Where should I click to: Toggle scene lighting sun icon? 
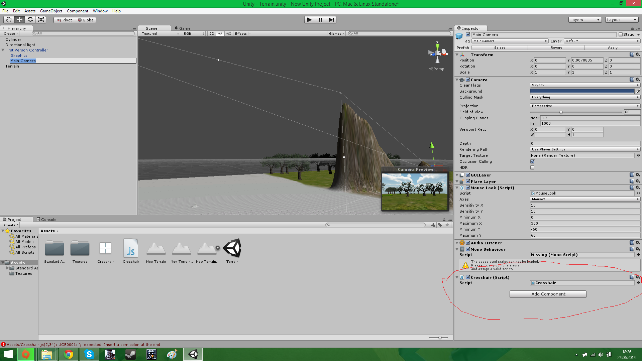point(220,33)
